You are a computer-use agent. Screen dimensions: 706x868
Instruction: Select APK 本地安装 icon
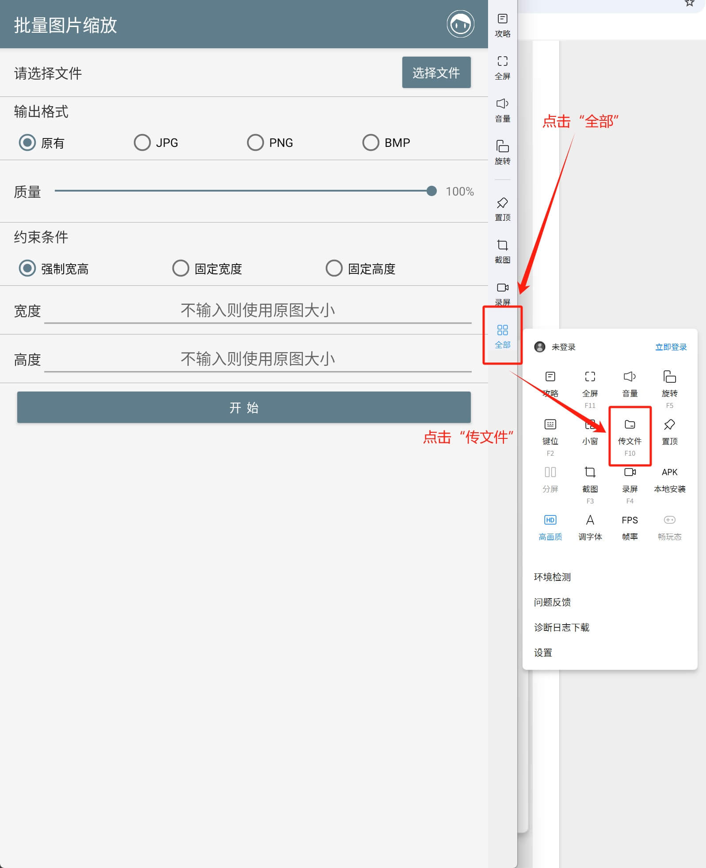coord(669,473)
